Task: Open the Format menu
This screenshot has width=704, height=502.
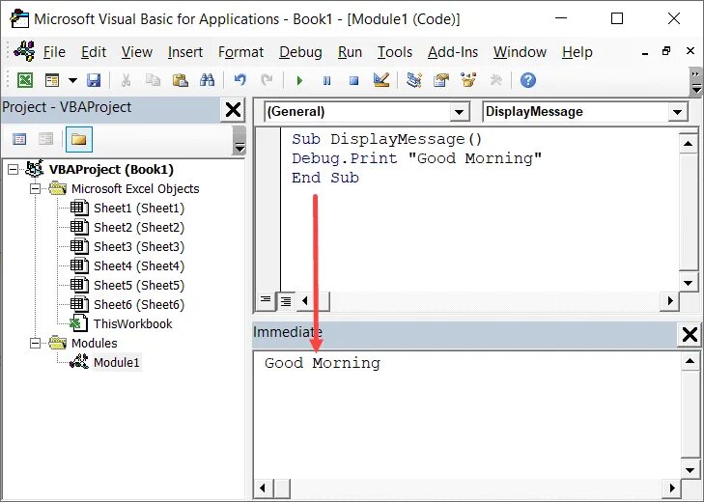Action: (240, 52)
